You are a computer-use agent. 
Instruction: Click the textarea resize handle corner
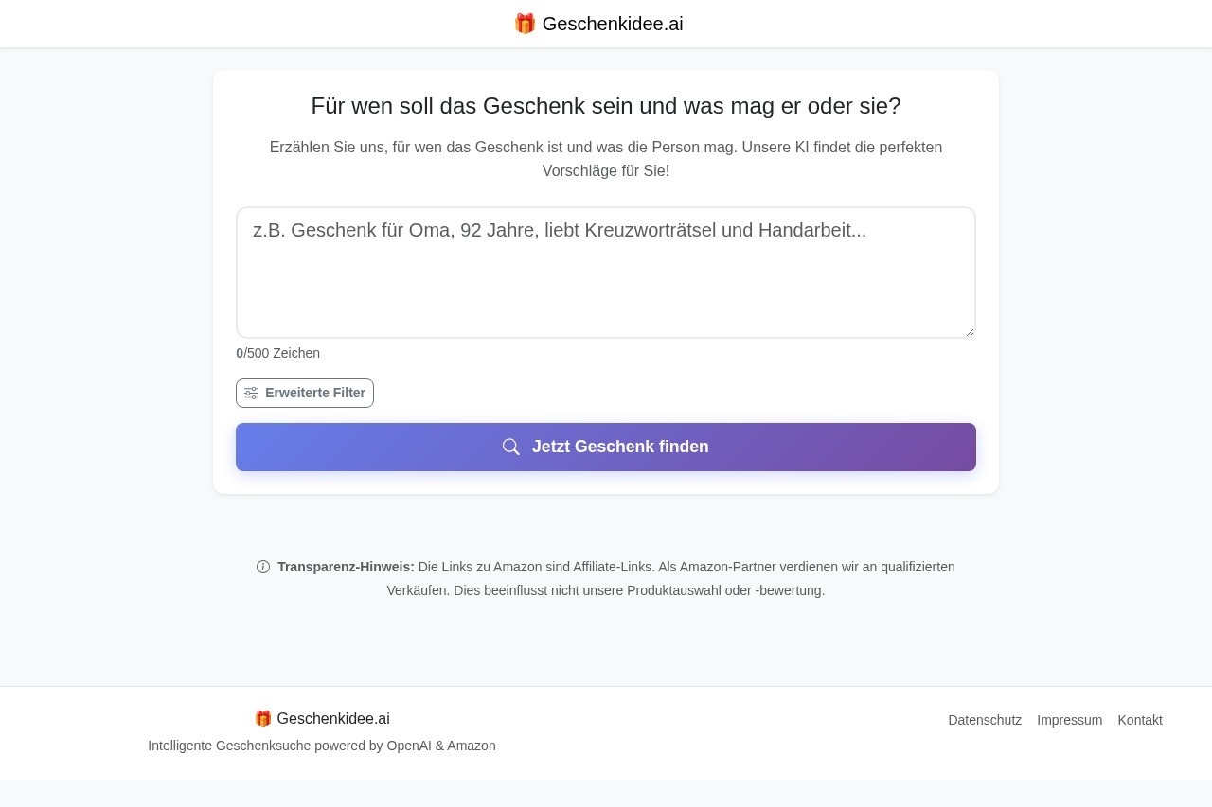click(x=970, y=330)
